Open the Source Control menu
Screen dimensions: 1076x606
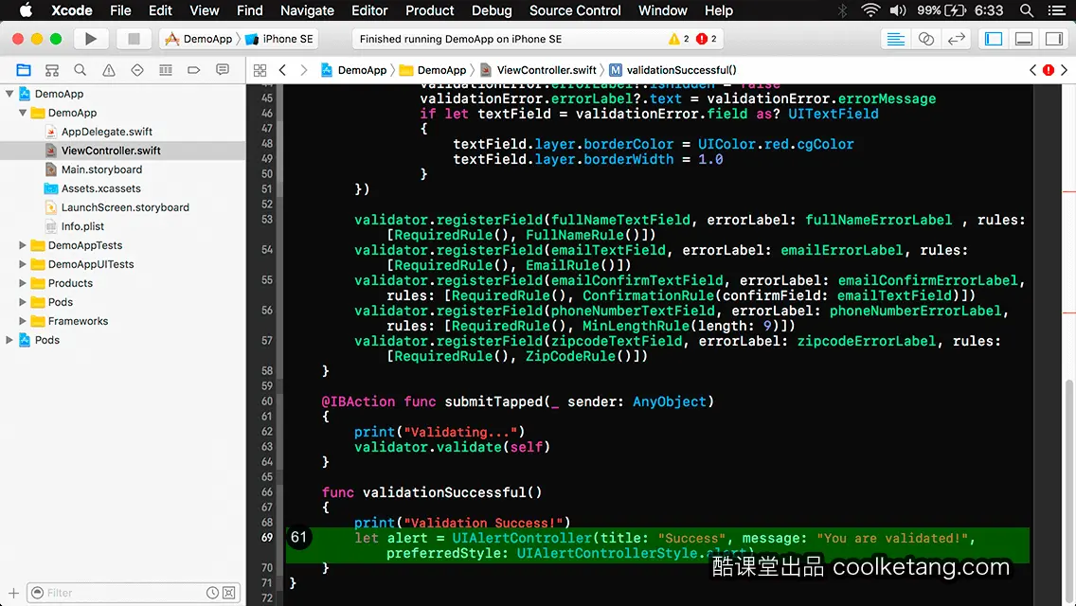click(575, 10)
